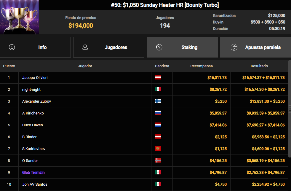The width and height of the screenshot is (291, 191).
Task: Select the Apuesta paralela tab
Action: click(255, 47)
